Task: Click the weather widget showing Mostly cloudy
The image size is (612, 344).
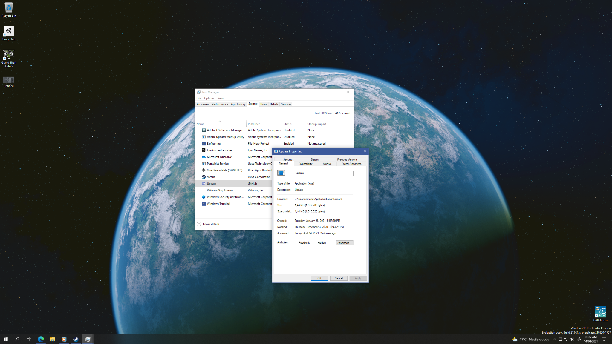Action: [530, 339]
